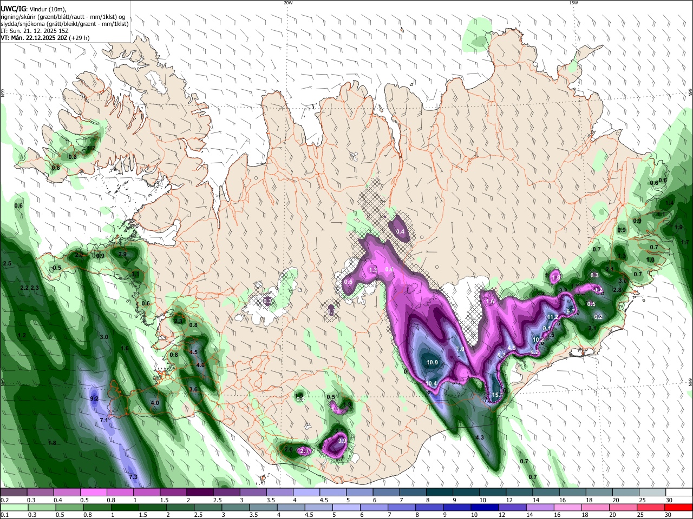Click the valid time 'VT: Mán. 22.12.2025 20Z'

click(x=33, y=38)
